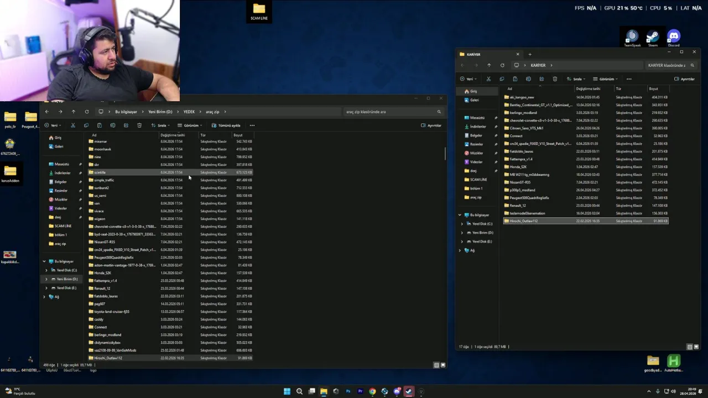Viewport: 708px width, 398px height.
Task: Click search box in KARİYER window
Action: pyautogui.click(x=670, y=65)
